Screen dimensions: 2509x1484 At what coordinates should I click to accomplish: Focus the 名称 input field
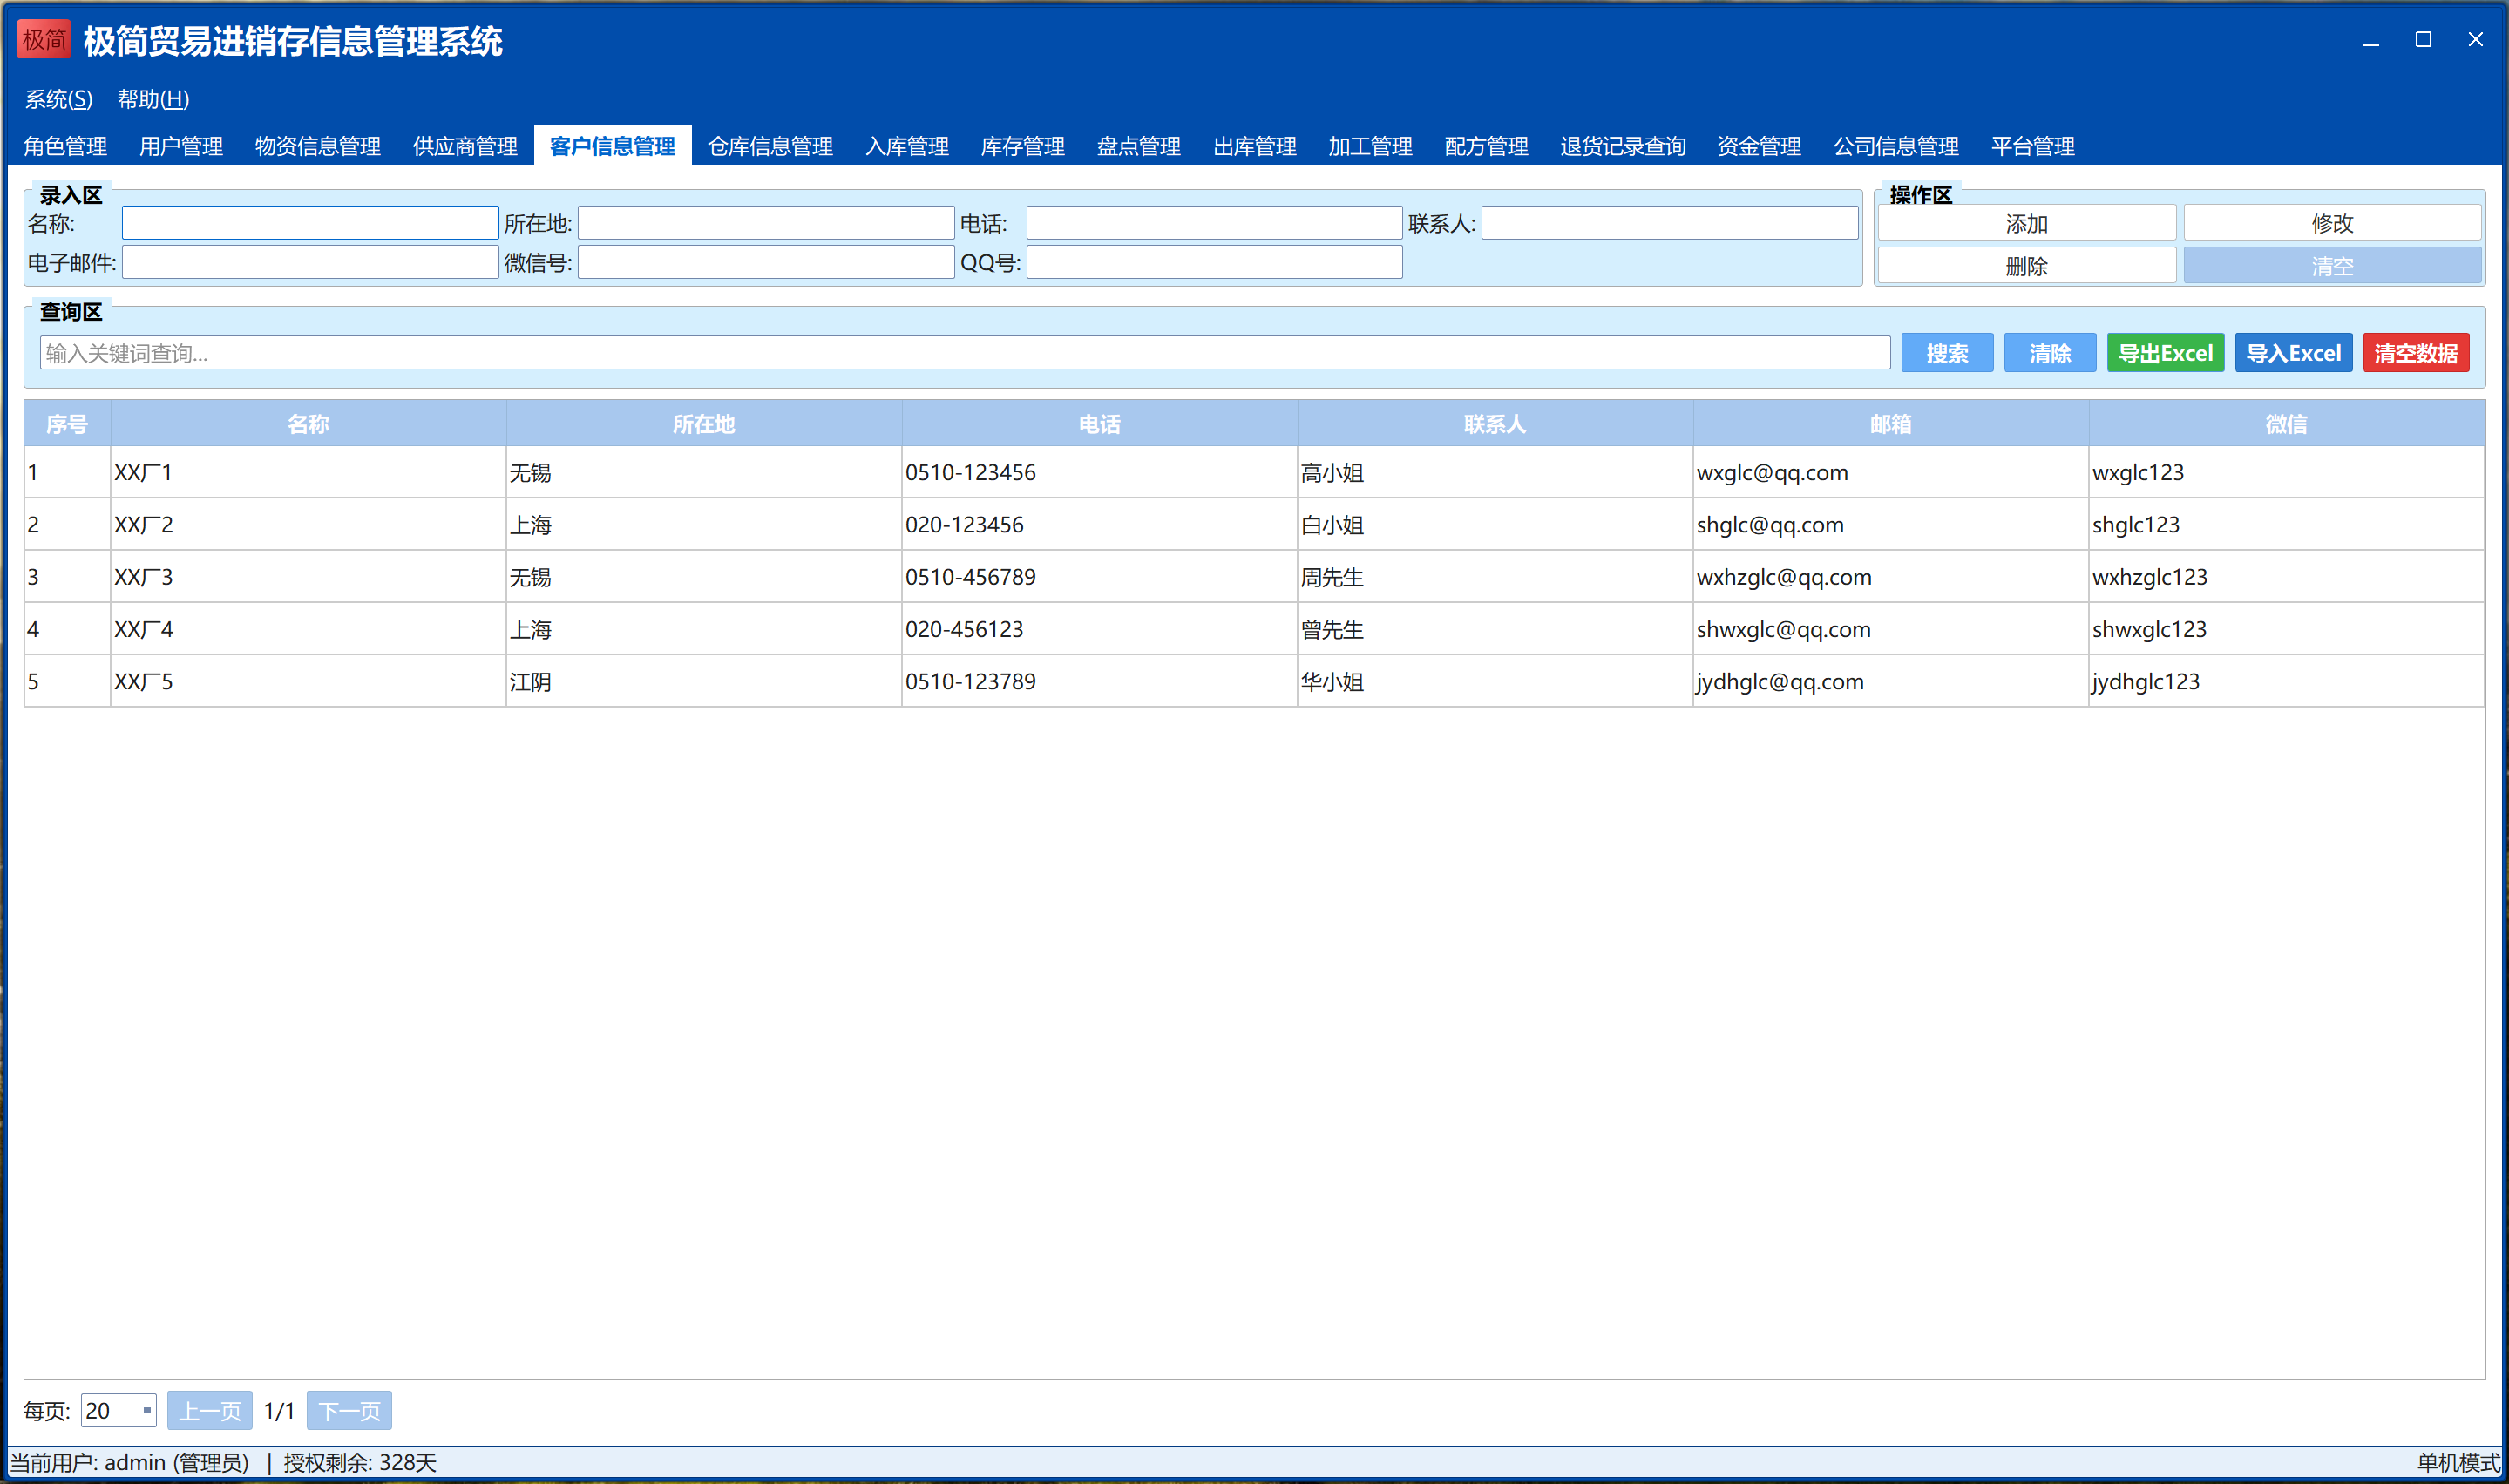click(310, 223)
